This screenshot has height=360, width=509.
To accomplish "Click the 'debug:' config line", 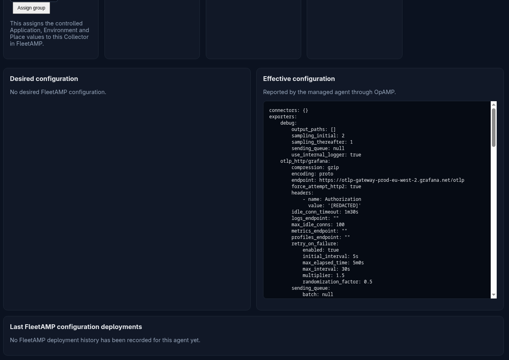I will click(x=288, y=123).
